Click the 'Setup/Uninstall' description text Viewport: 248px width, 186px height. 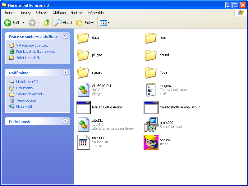[171, 127]
